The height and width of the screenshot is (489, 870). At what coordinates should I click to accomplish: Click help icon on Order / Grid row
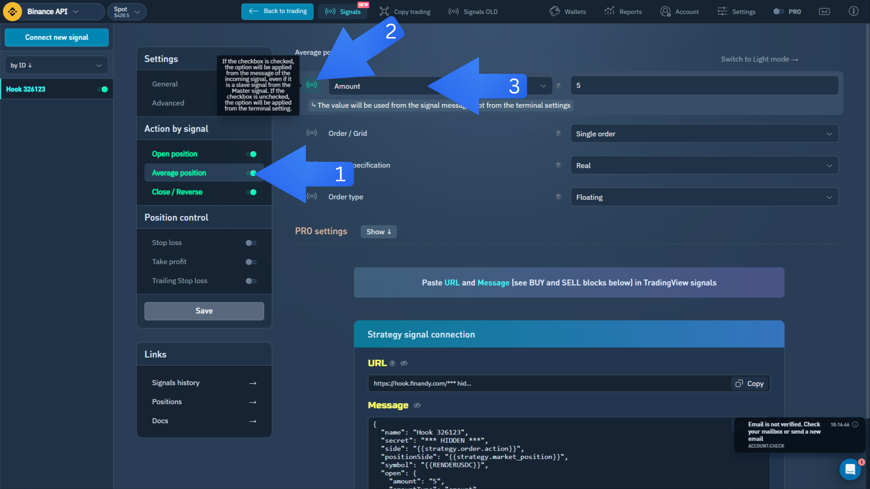(558, 133)
